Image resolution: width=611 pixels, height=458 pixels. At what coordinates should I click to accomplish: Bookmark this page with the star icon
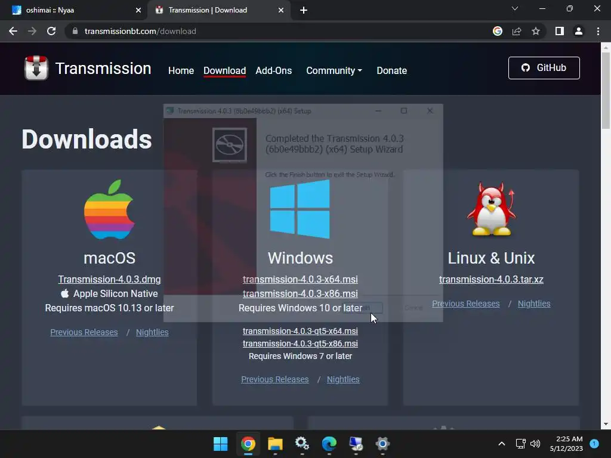tap(536, 31)
